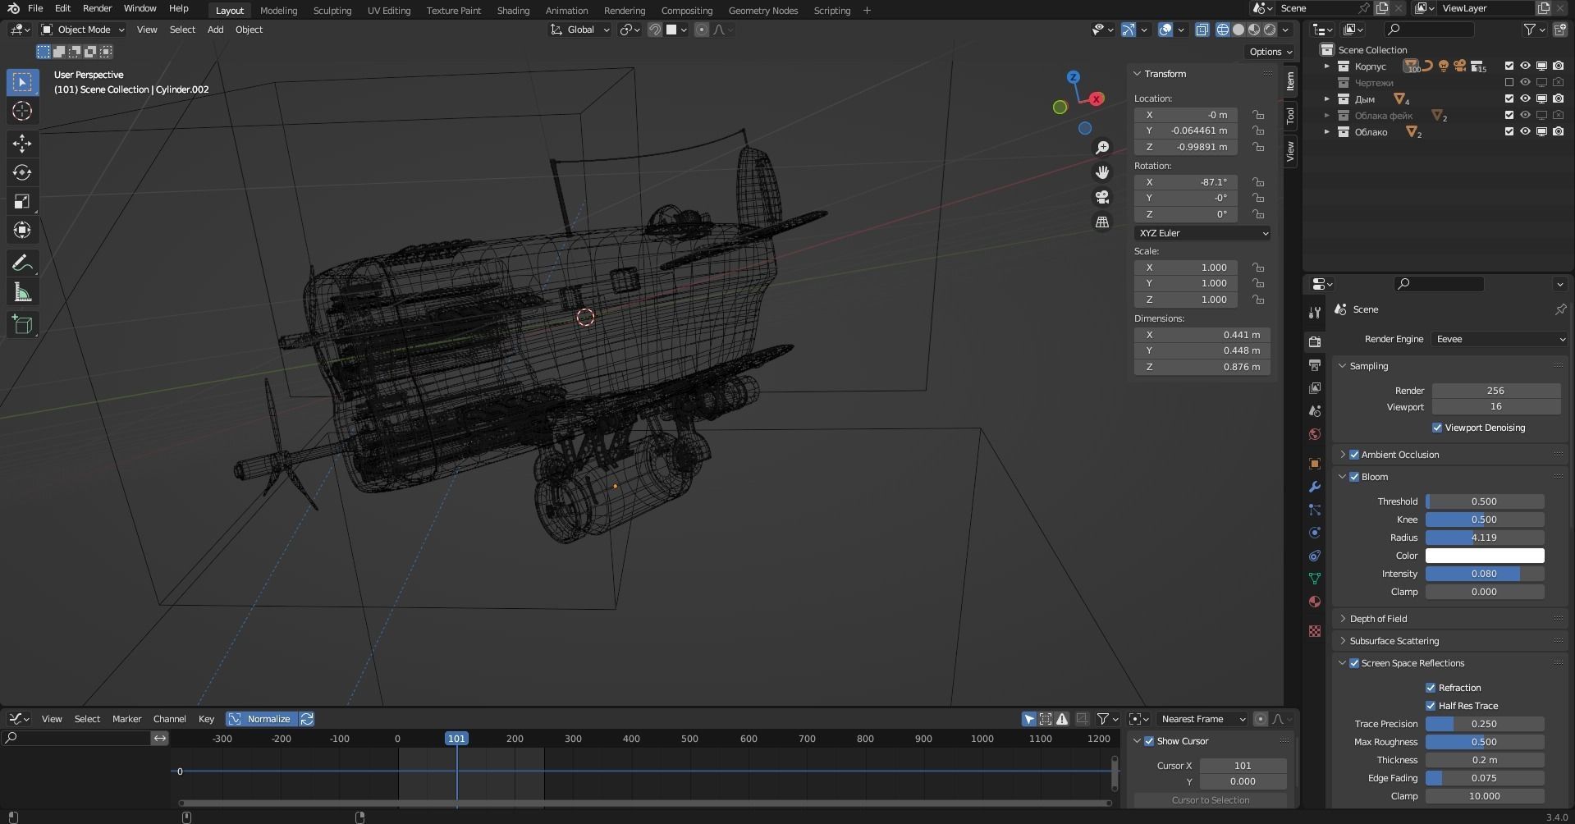Select the Measure tool

pos(22,292)
